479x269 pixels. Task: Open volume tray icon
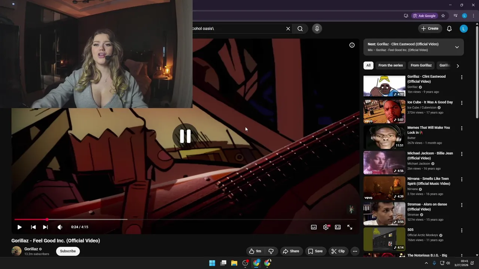coord(448,263)
